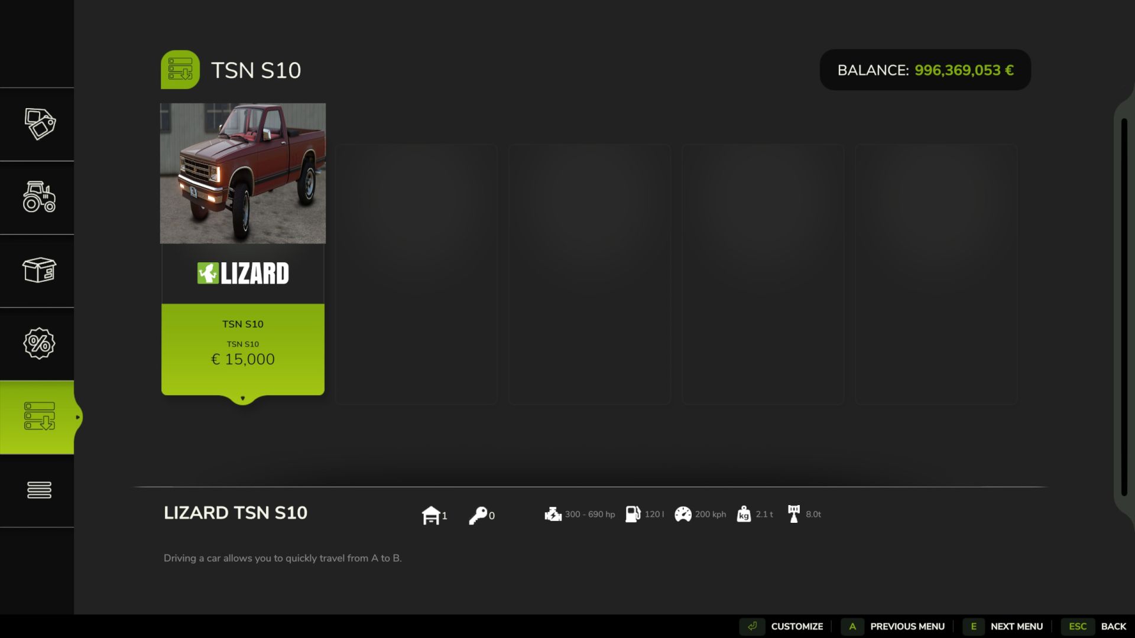
Task: Click the garage owned count icon
Action: pos(431,515)
